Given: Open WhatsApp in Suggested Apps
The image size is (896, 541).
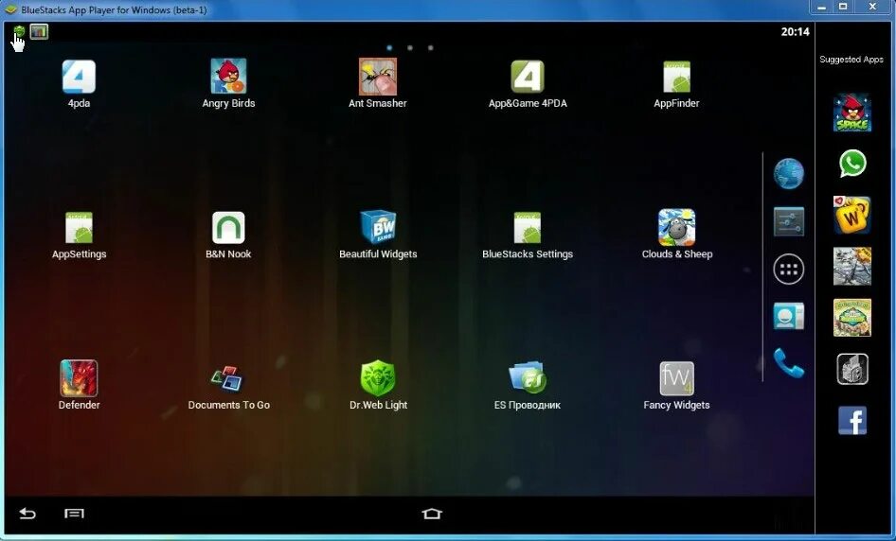Looking at the screenshot, I should tap(852, 164).
